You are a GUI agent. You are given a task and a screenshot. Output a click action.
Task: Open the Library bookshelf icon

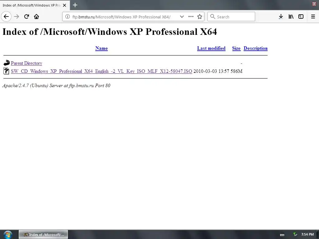(x=291, y=17)
